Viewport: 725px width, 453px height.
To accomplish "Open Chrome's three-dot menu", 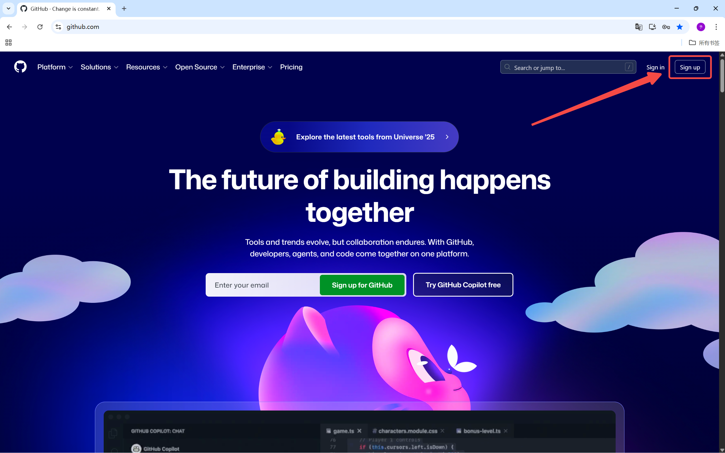I will (x=716, y=27).
